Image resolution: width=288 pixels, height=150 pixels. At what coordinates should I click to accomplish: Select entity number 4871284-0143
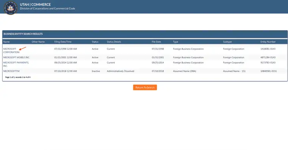(x=268, y=57)
